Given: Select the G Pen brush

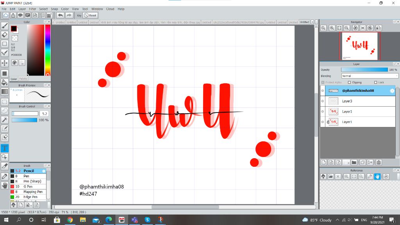Looking at the screenshot, I should (28, 186).
